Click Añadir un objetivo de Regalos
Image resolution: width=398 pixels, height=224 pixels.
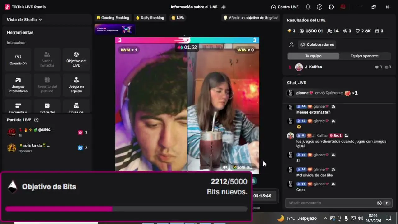pyautogui.click(x=251, y=18)
